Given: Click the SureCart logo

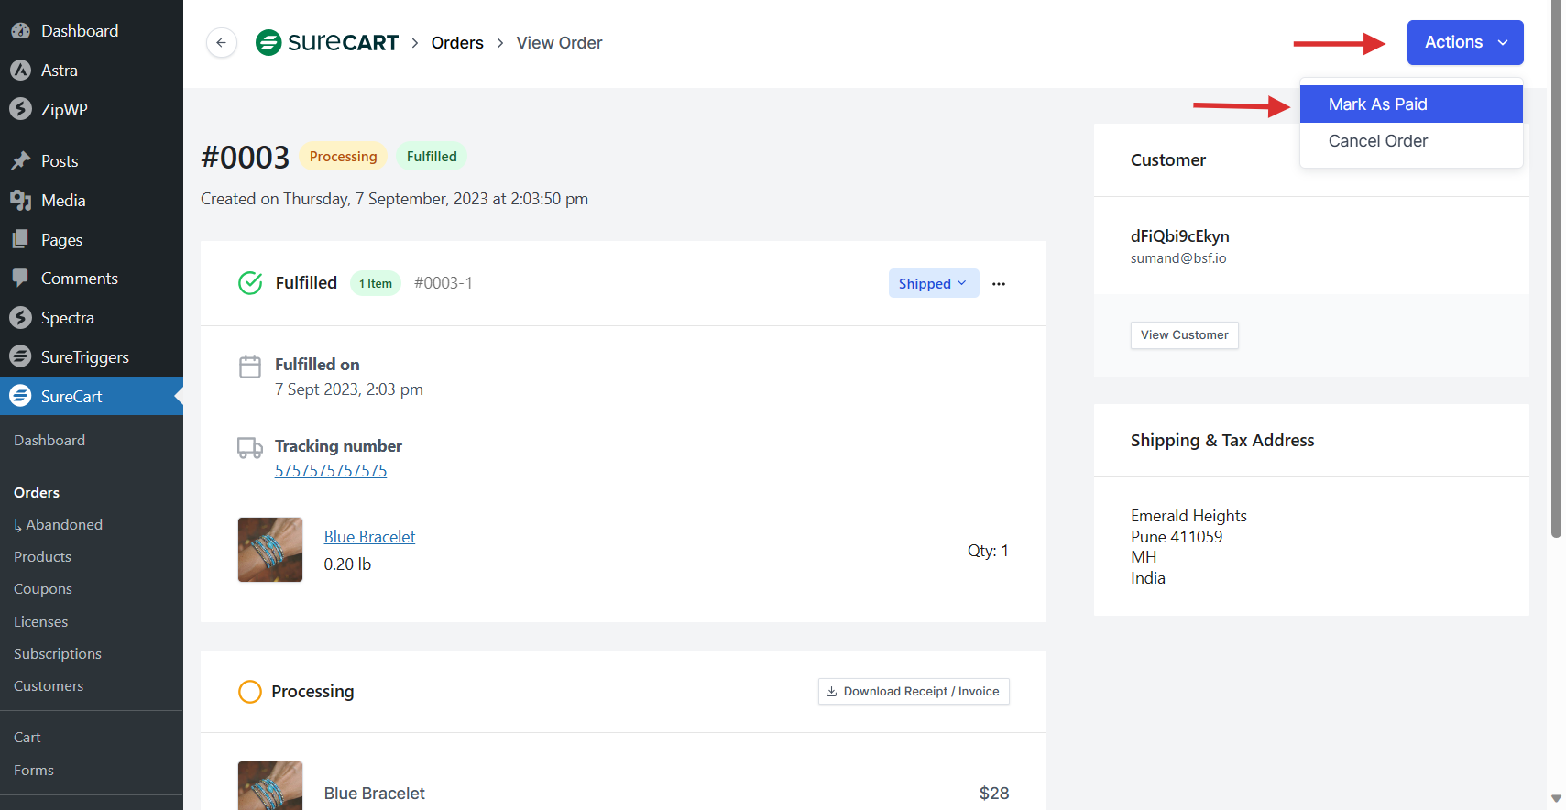Looking at the screenshot, I should (x=327, y=43).
